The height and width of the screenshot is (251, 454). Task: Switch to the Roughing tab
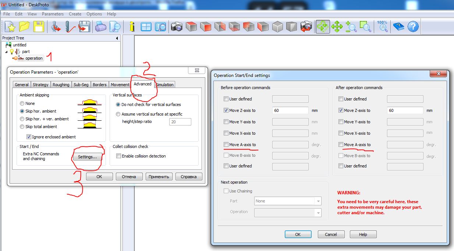point(61,85)
